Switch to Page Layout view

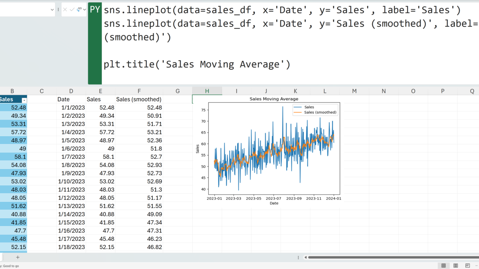(455, 266)
